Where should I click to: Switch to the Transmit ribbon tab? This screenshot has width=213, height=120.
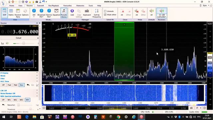pos(40,6)
